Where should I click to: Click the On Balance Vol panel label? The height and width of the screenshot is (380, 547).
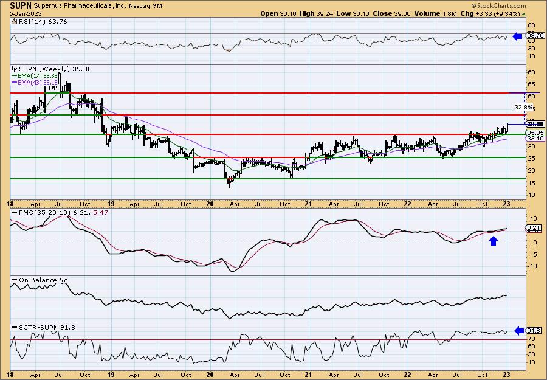click(44, 280)
